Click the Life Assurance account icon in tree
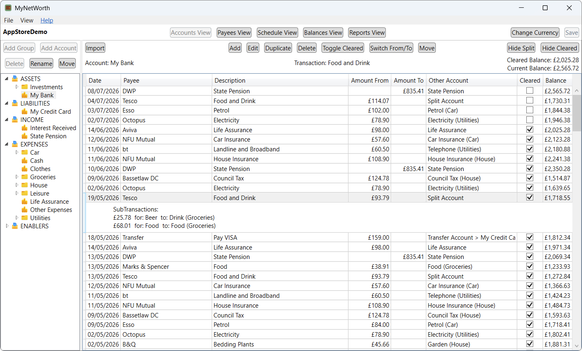582x351 pixels. pos(25,201)
